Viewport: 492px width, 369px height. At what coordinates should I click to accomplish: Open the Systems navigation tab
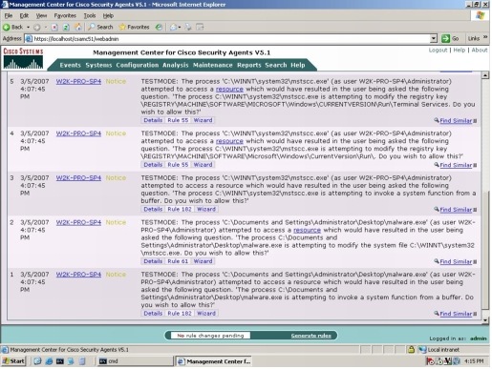click(98, 65)
